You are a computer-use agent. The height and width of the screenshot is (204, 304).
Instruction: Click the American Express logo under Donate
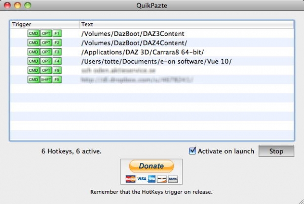point(152,179)
